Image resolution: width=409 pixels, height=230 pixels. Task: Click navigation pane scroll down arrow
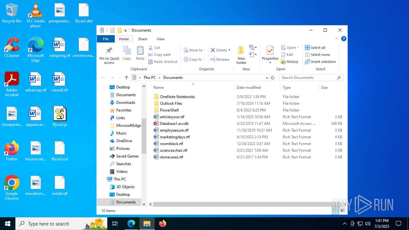coord(144,204)
